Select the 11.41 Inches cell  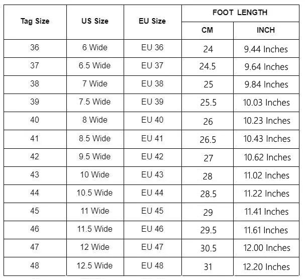(x=266, y=212)
